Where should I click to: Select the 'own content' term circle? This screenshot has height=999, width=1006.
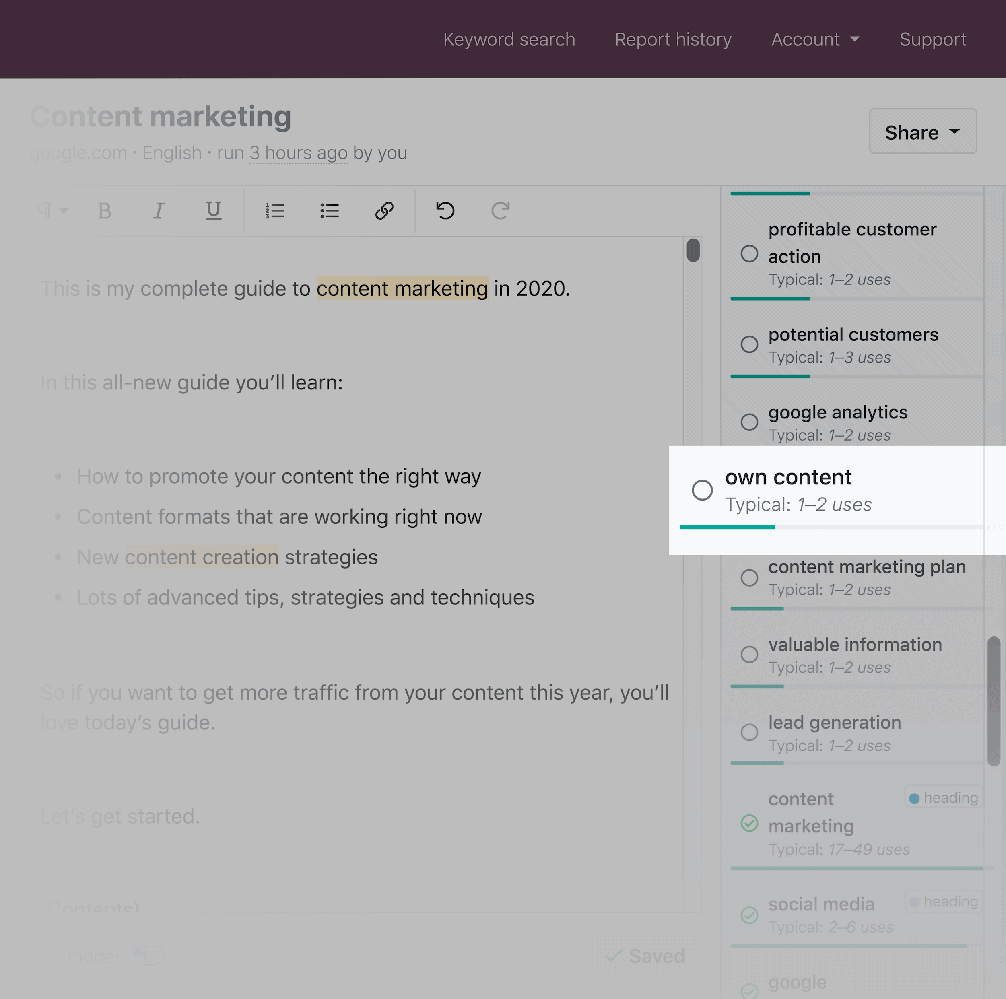point(702,490)
